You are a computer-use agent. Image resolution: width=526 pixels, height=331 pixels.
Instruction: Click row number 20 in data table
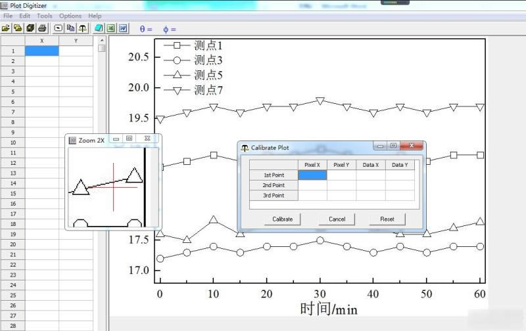pos(12,244)
